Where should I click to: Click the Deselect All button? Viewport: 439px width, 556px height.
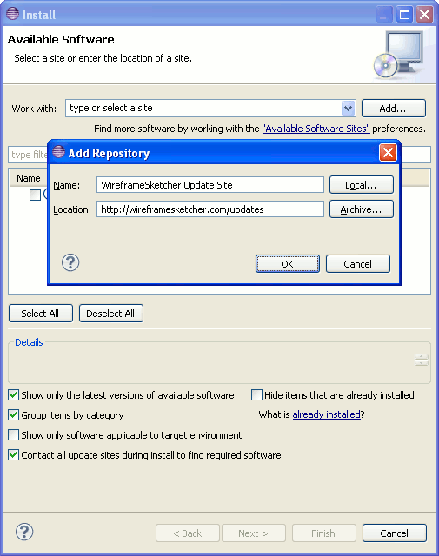click(x=111, y=314)
